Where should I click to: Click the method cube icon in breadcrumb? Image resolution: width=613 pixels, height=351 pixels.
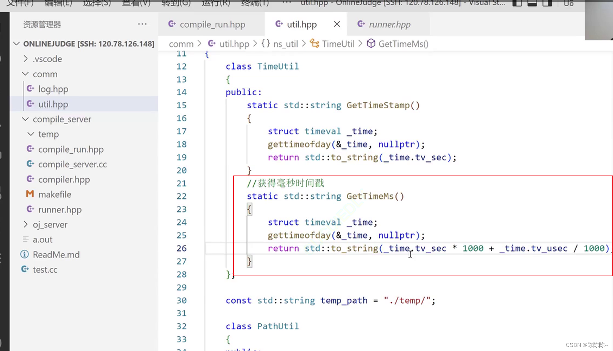[371, 43]
